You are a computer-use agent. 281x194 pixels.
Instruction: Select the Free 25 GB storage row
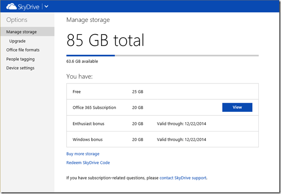click(162, 92)
